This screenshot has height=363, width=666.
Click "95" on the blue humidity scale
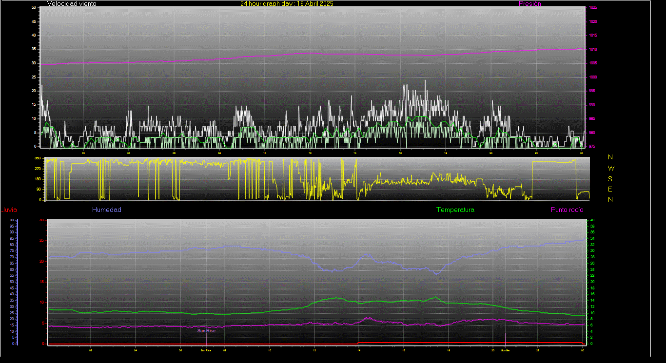[12, 226]
